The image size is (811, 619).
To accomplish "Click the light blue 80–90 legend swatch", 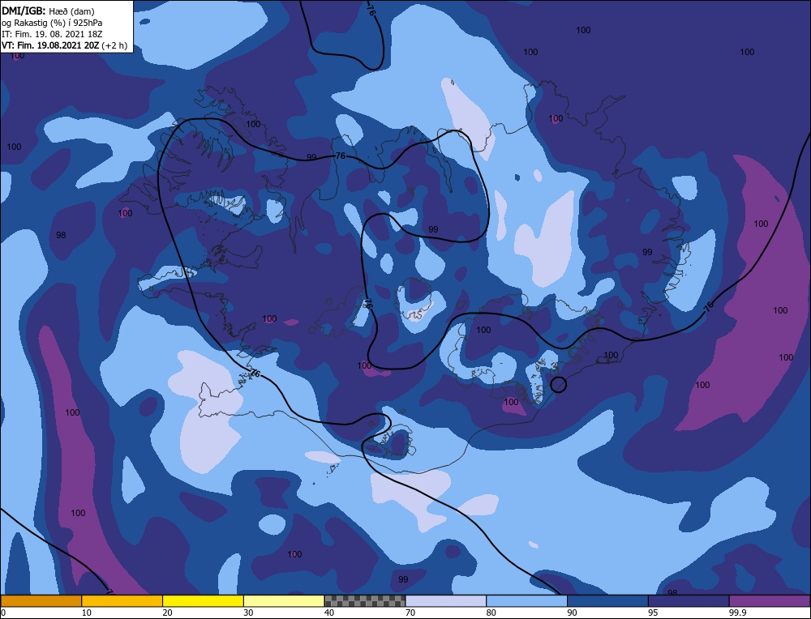I will tap(526, 601).
